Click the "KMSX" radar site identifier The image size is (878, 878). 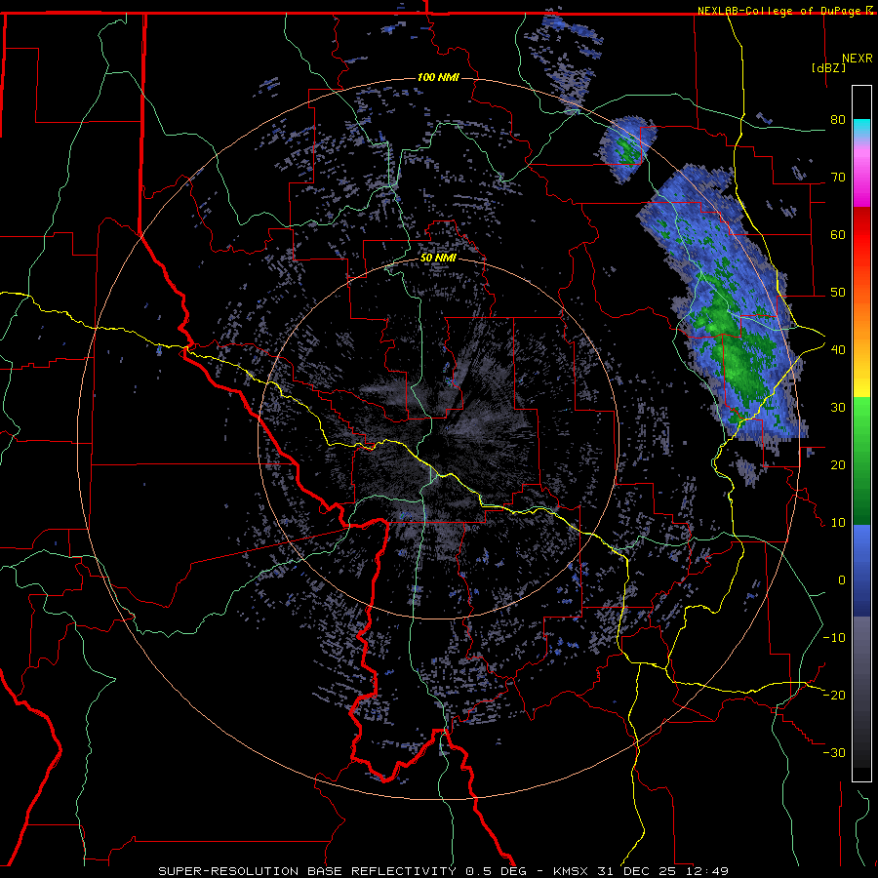click(573, 871)
